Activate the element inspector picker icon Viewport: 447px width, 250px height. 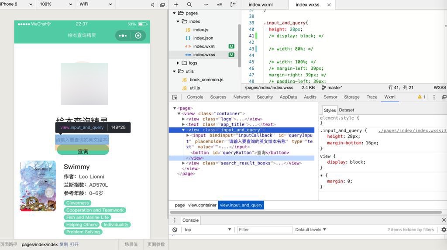(x=175, y=97)
